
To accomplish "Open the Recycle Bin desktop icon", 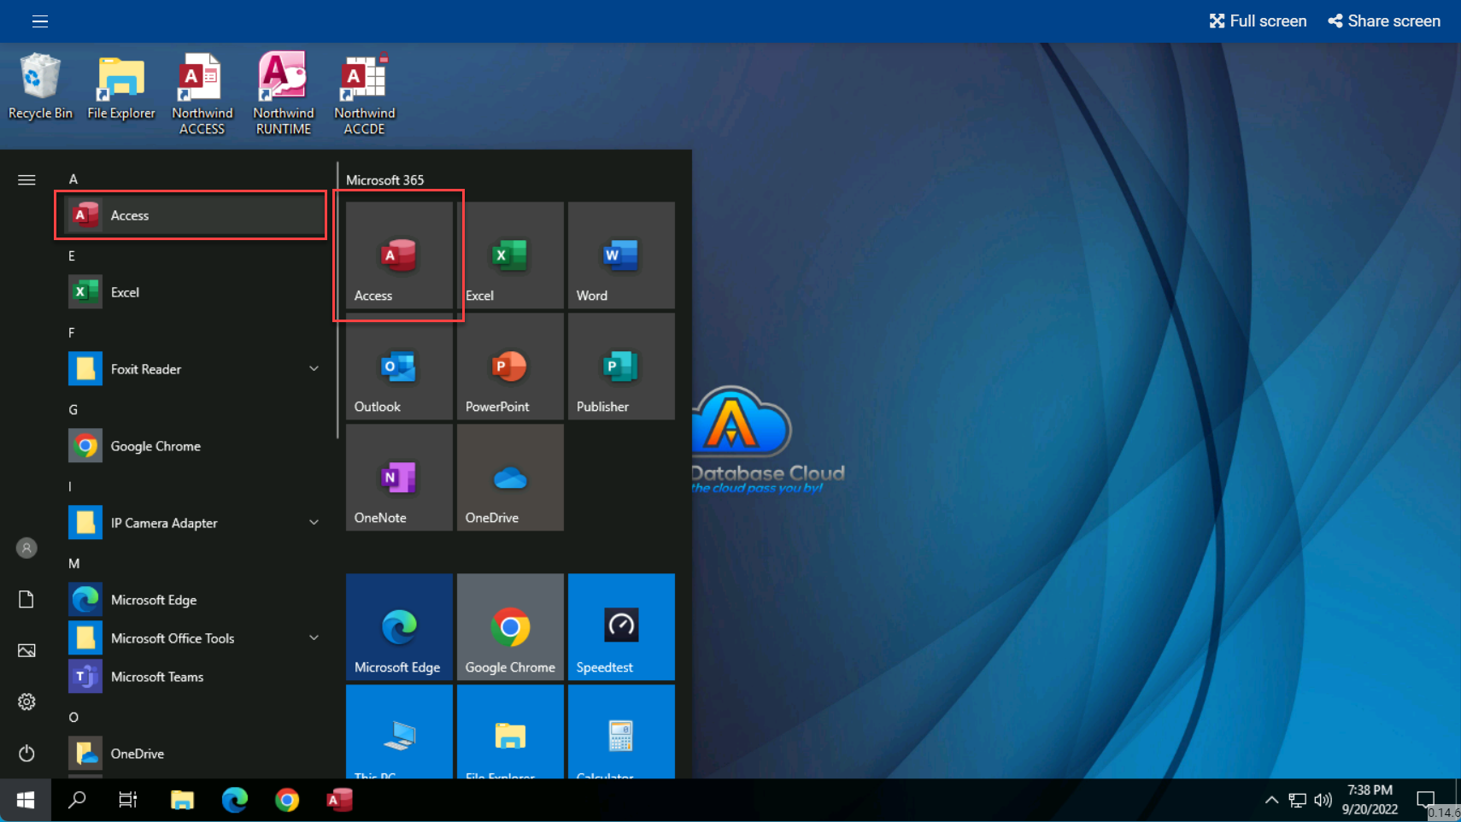I will click(40, 87).
